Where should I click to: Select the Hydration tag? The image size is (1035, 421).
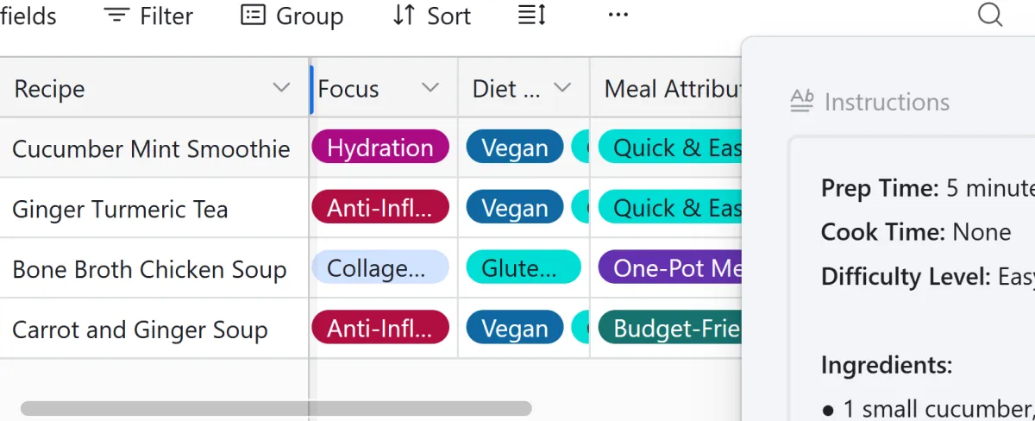[x=380, y=148]
